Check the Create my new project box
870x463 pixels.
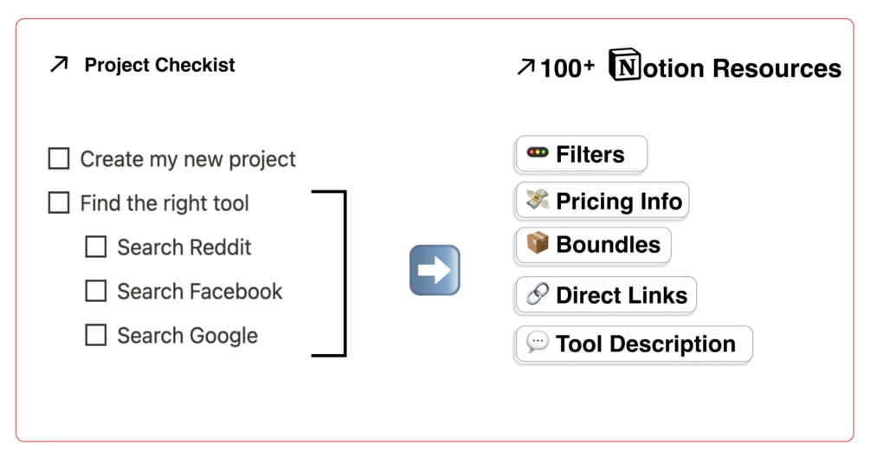[59, 158]
